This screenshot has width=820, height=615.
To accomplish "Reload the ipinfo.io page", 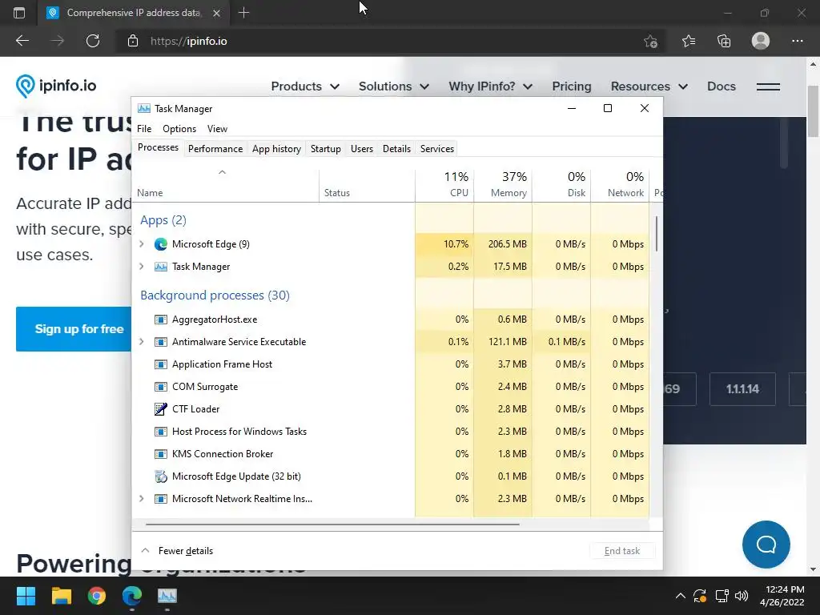I will (93, 41).
